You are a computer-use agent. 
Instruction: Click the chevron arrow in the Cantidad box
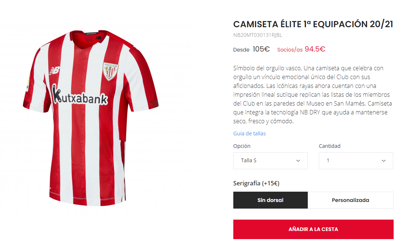(x=384, y=161)
